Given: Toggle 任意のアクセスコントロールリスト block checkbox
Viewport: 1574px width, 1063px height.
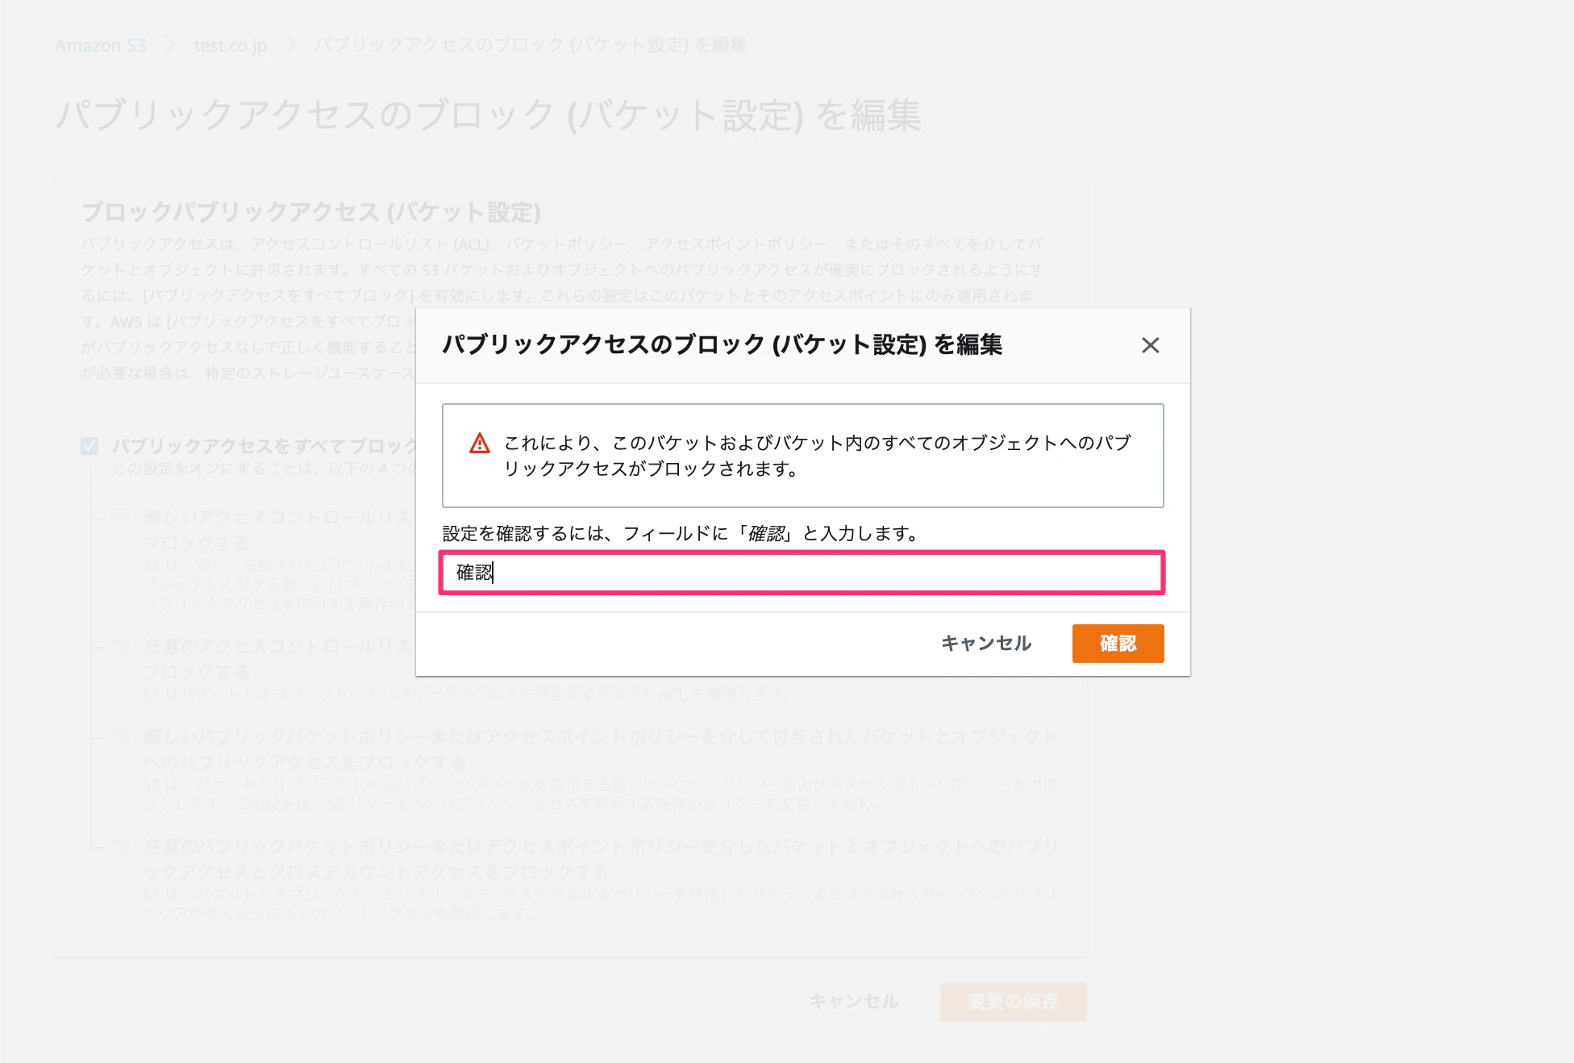Looking at the screenshot, I should tap(120, 645).
